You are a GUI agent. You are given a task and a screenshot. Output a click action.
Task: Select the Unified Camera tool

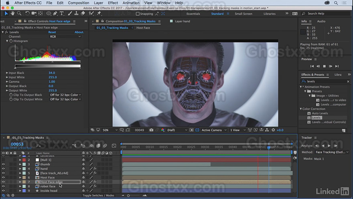[34, 14]
